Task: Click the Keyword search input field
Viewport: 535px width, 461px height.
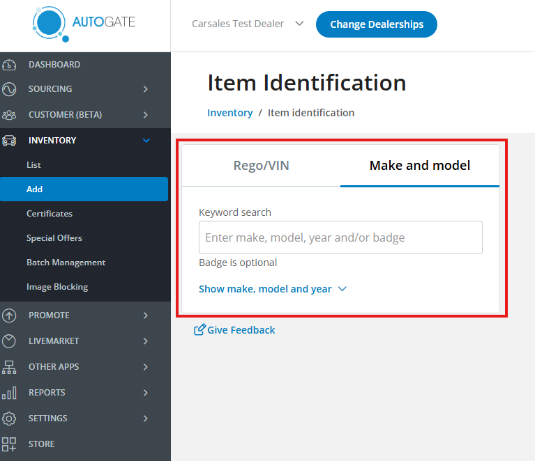Action: tap(340, 237)
